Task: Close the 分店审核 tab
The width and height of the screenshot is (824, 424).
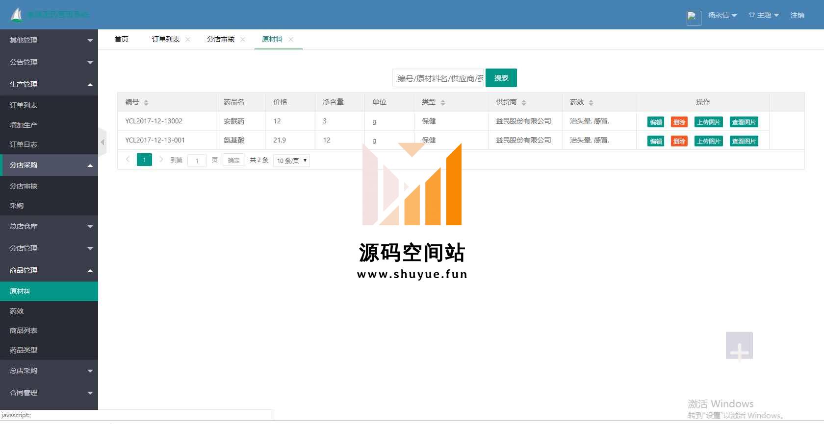Action: tap(243, 40)
